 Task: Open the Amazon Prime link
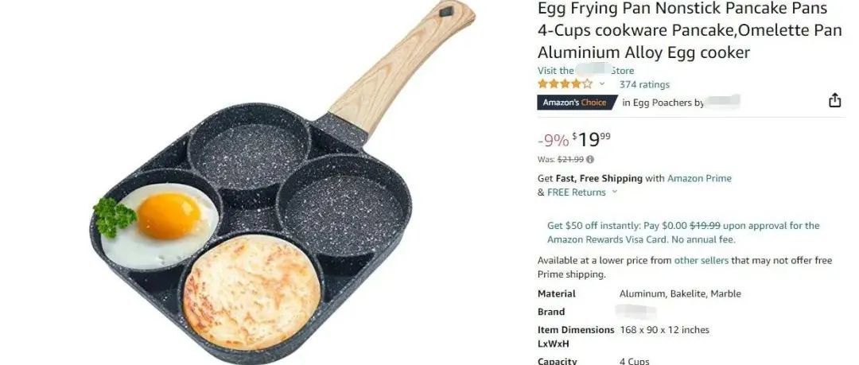(x=699, y=178)
